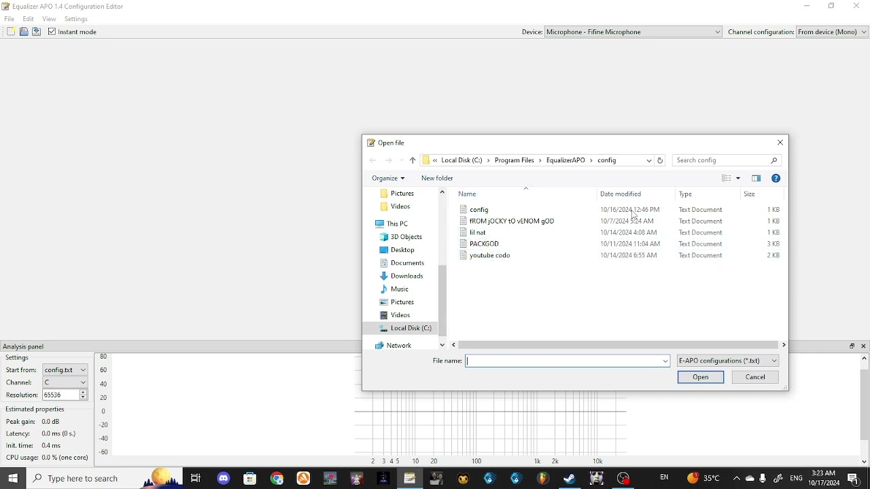Show the preview pane

click(757, 179)
